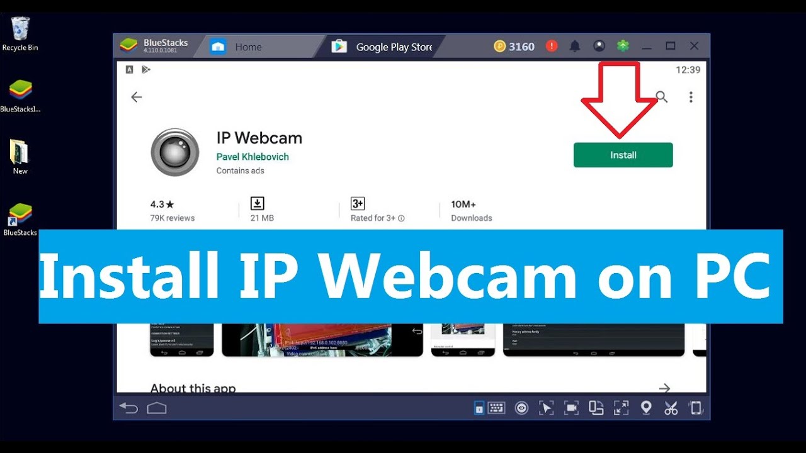Click the 10M+ Downloads text
The height and width of the screenshot is (453, 806).
click(x=472, y=211)
